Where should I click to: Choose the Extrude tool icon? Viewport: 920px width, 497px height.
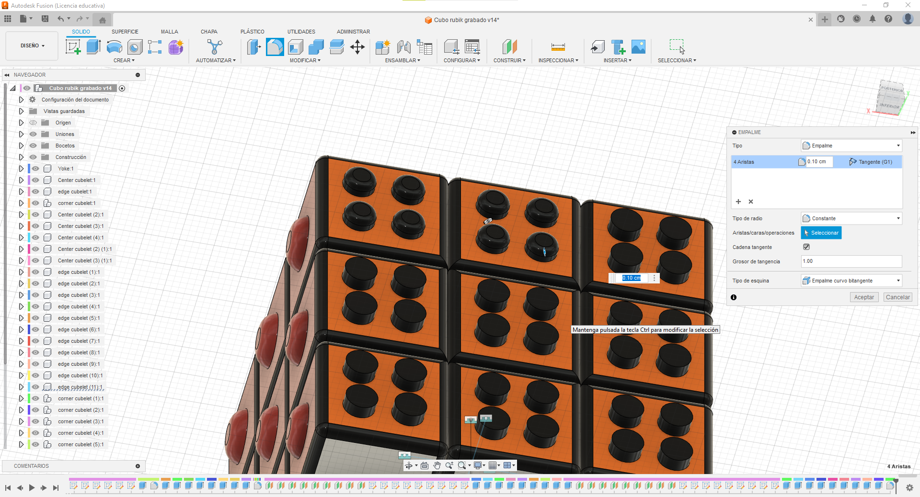pyautogui.click(x=93, y=47)
